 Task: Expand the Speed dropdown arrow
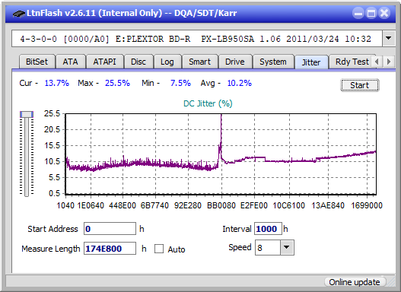[287, 247]
